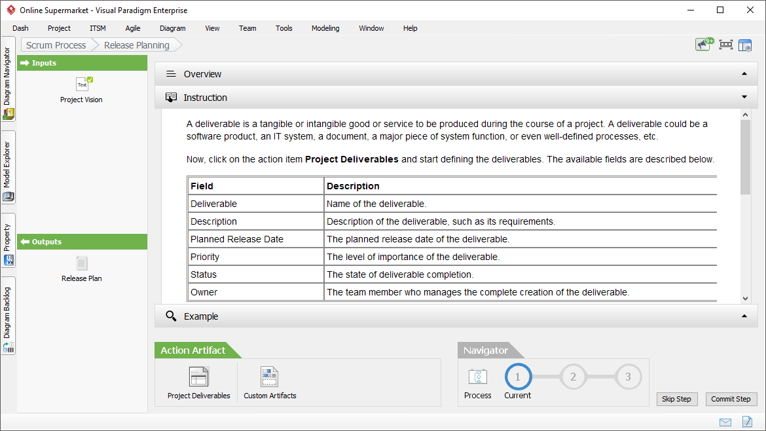766x431 pixels.
Task: Go to Scrum Process breadcrumb
Action: (x=56, y=45)
